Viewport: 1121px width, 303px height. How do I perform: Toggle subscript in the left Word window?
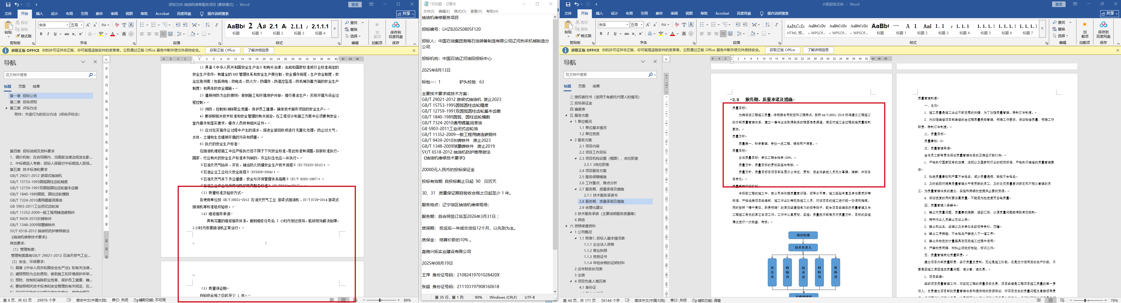(x=74, y=34)
